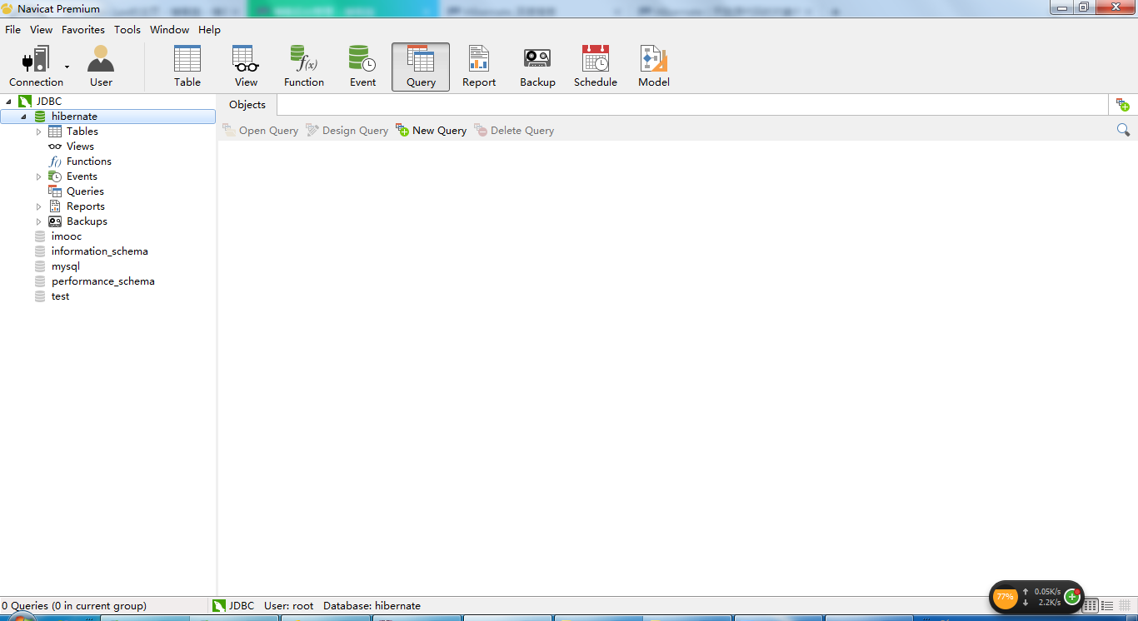Click the Reports document icon in tree
Image resolution: width=1138 pixels, height=621 pixels.
coord(55,206)
